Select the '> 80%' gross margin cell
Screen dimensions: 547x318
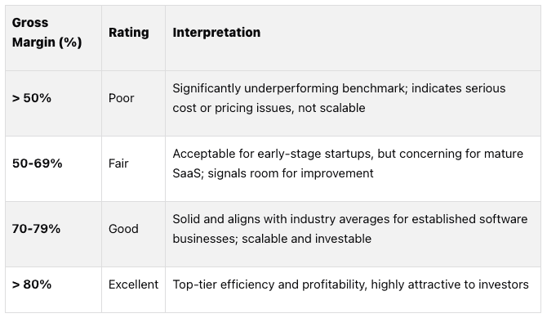[x=53, y=289]
